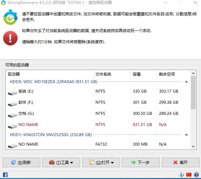Click the Facebook icon in status bar
This screenshot has height=179, width=201.
pyautogui.click(x=5, y=175)
